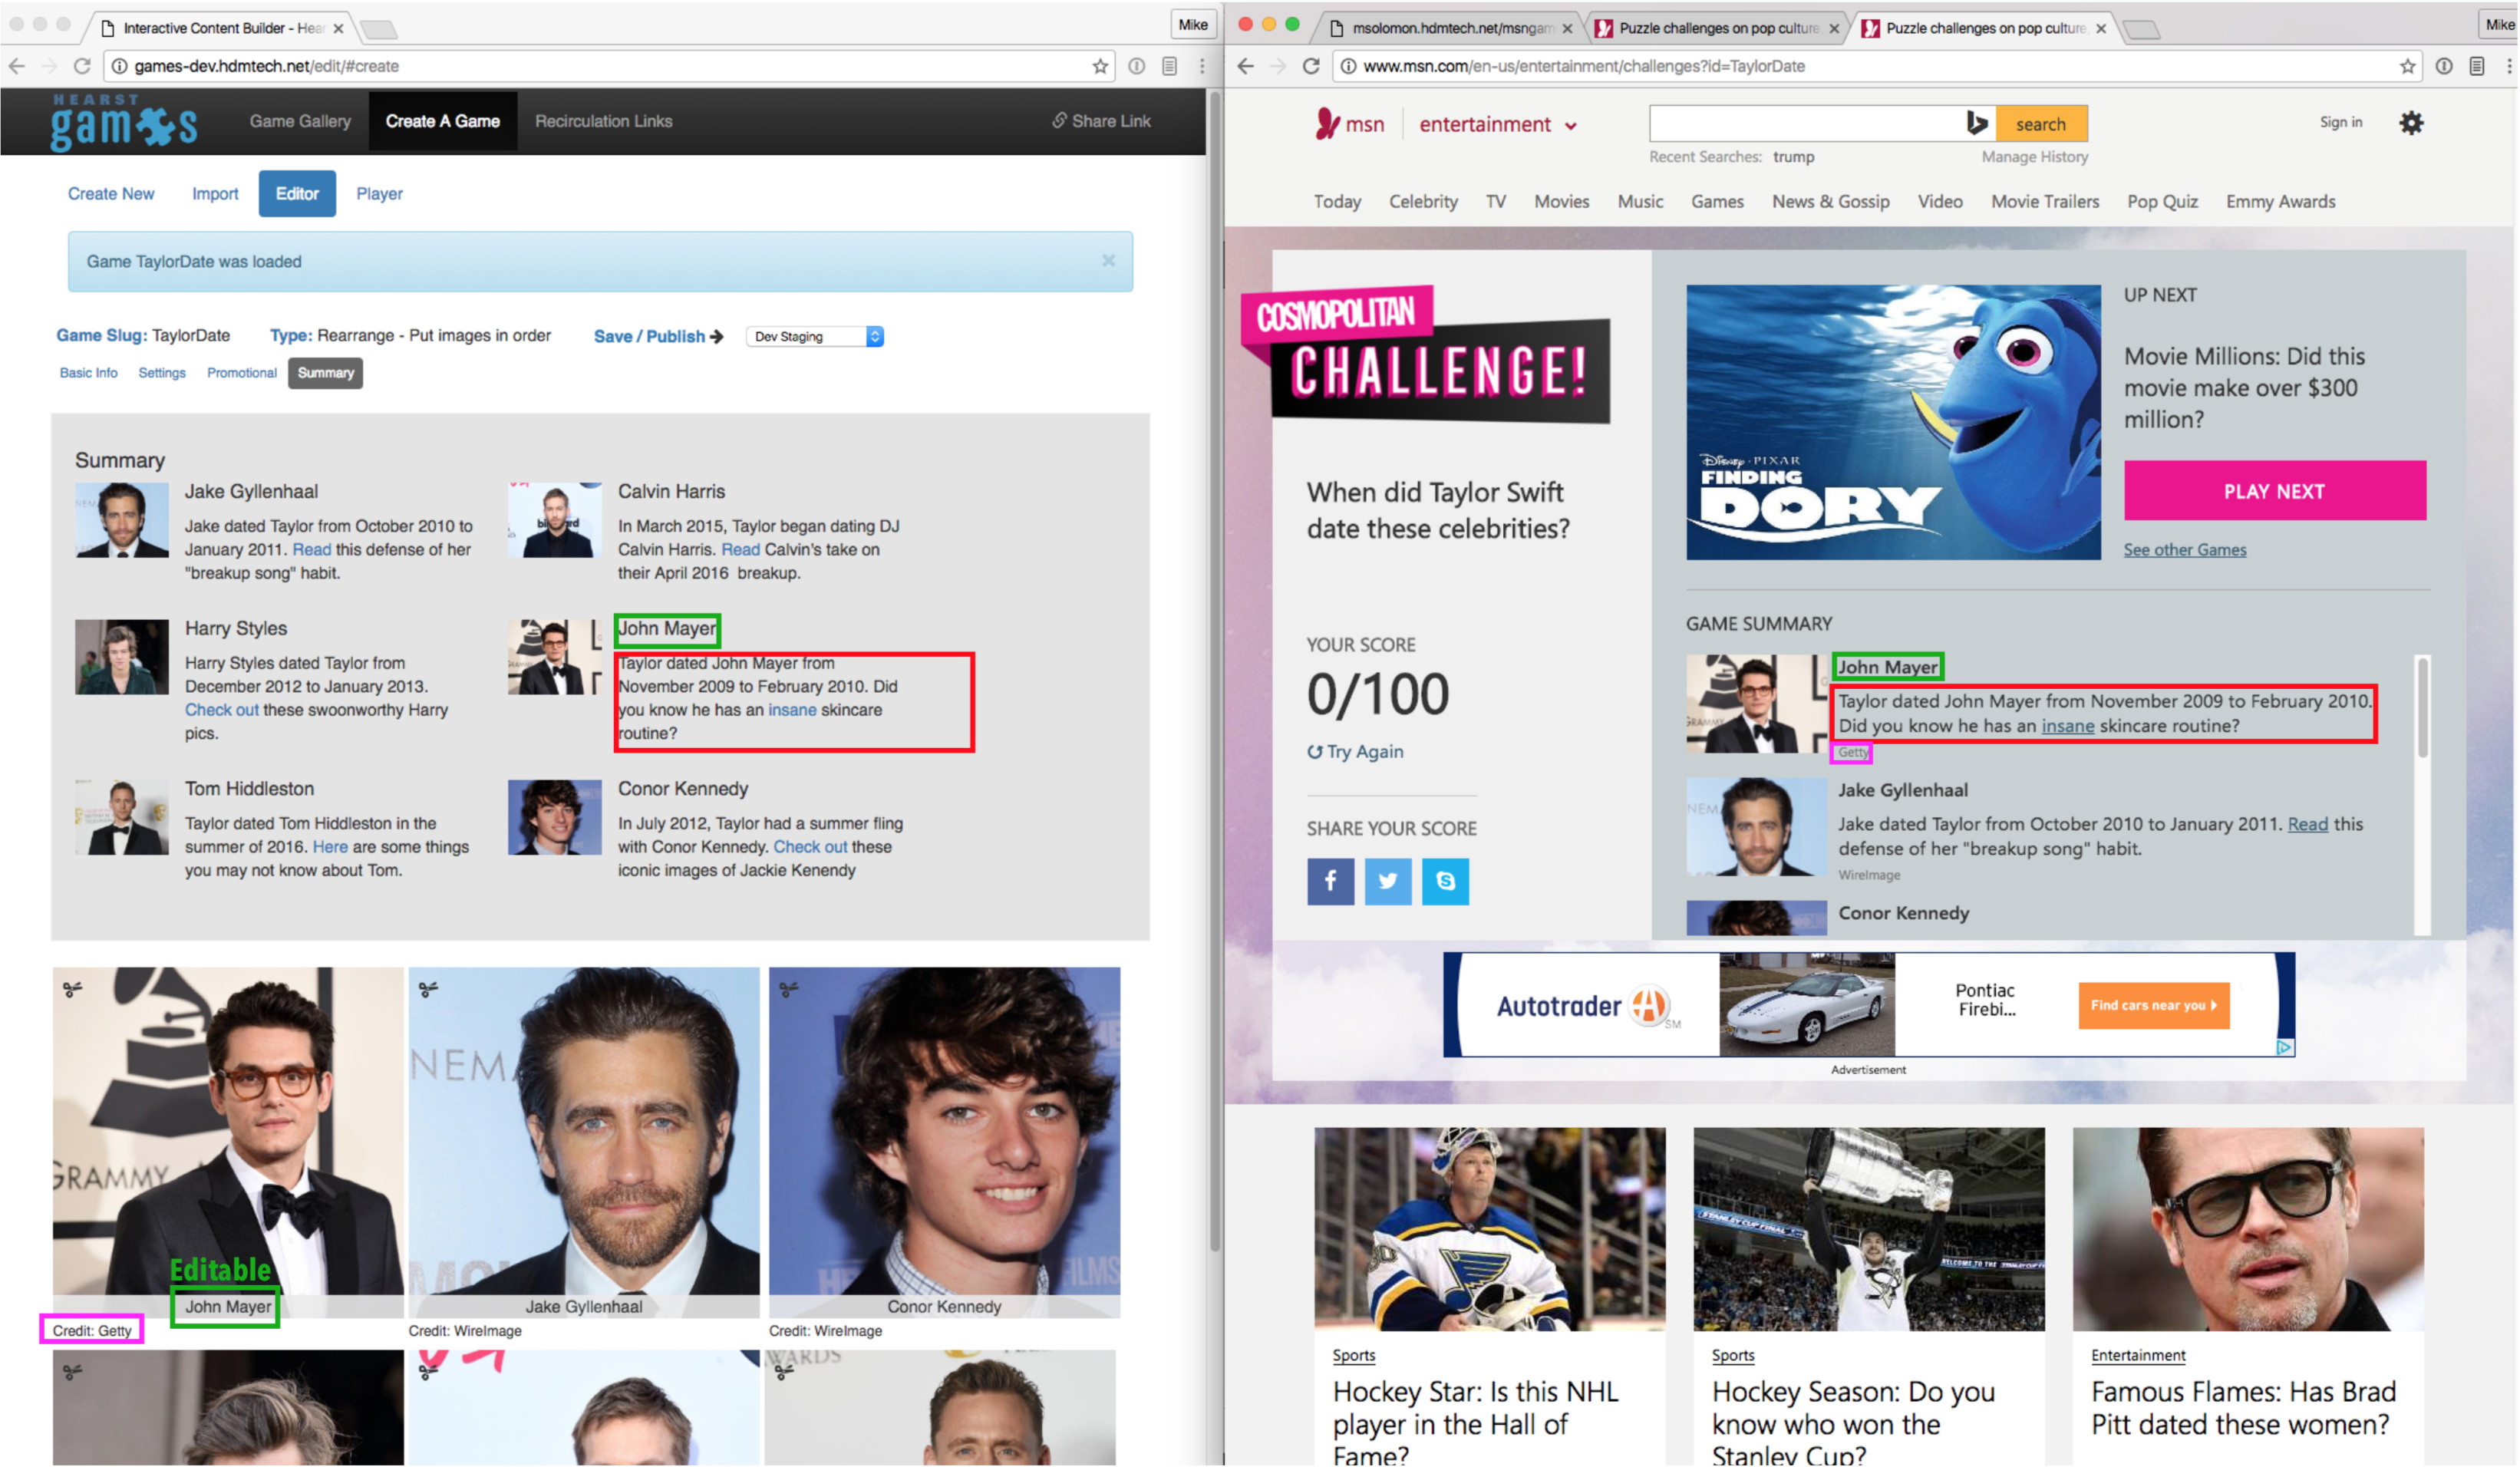Open left browser's three-dot menu

[x=1202, y=66]
